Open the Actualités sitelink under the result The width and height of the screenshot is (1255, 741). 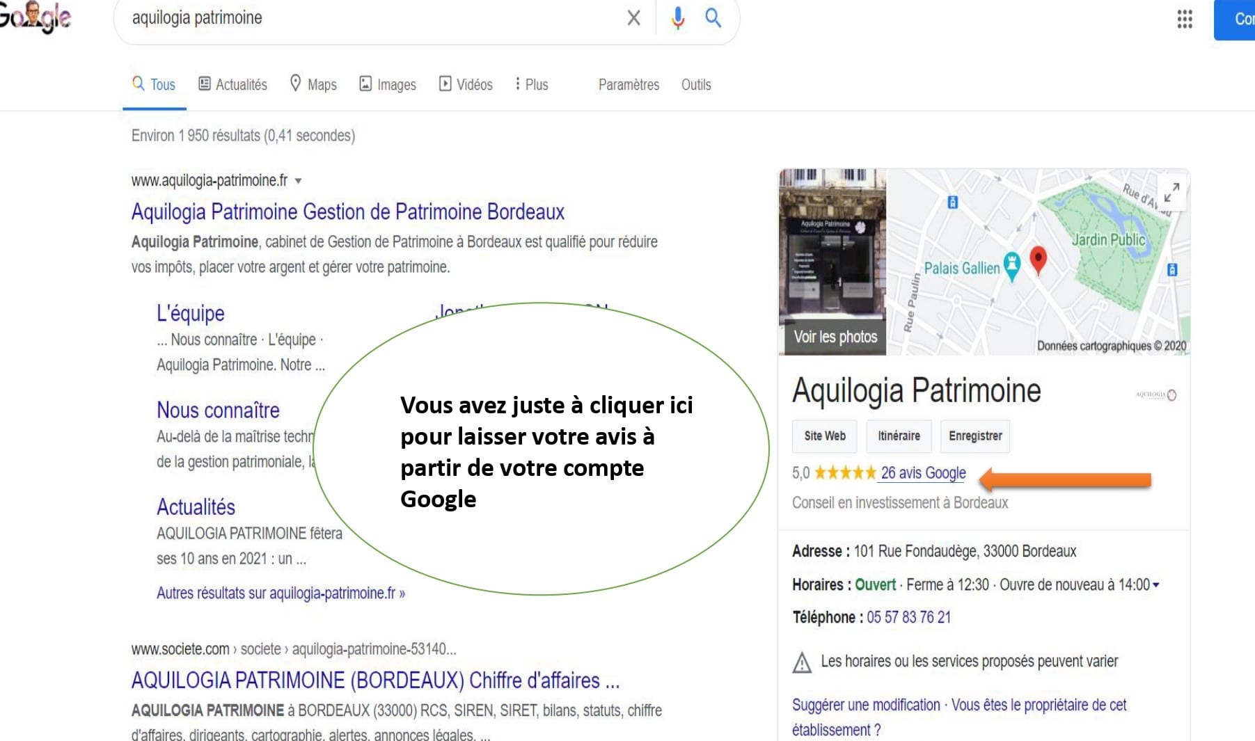(x=196, y=507)
